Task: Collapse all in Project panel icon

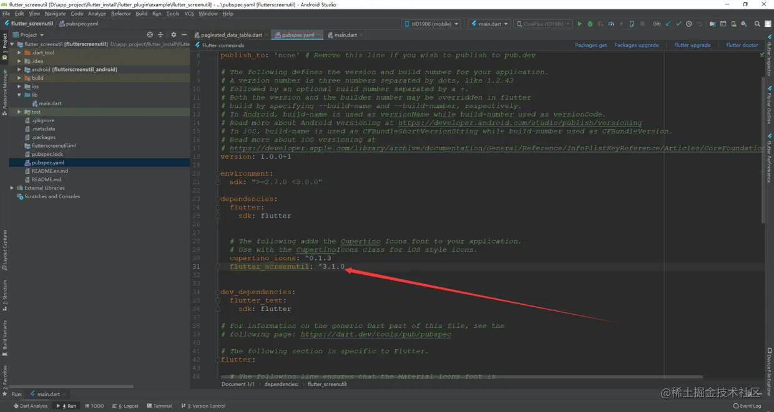Action: click(x=160, y=35)
